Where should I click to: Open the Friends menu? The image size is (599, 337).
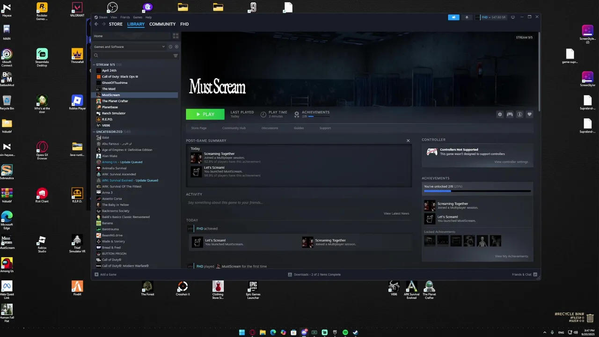click(125, 17)
